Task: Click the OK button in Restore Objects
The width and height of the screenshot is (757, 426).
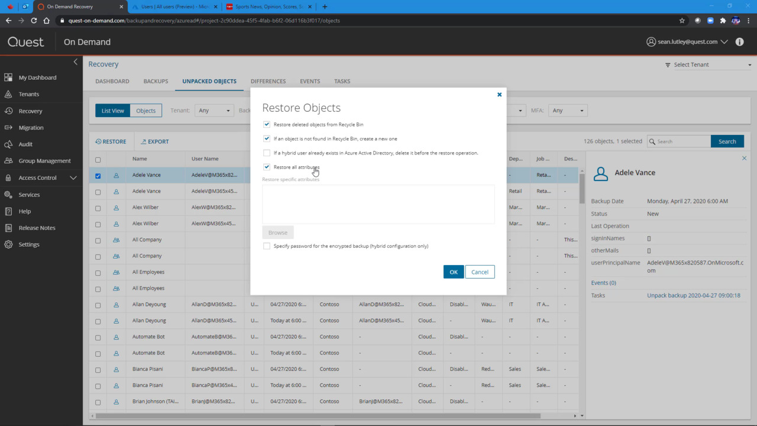Action: click(454, 272)
